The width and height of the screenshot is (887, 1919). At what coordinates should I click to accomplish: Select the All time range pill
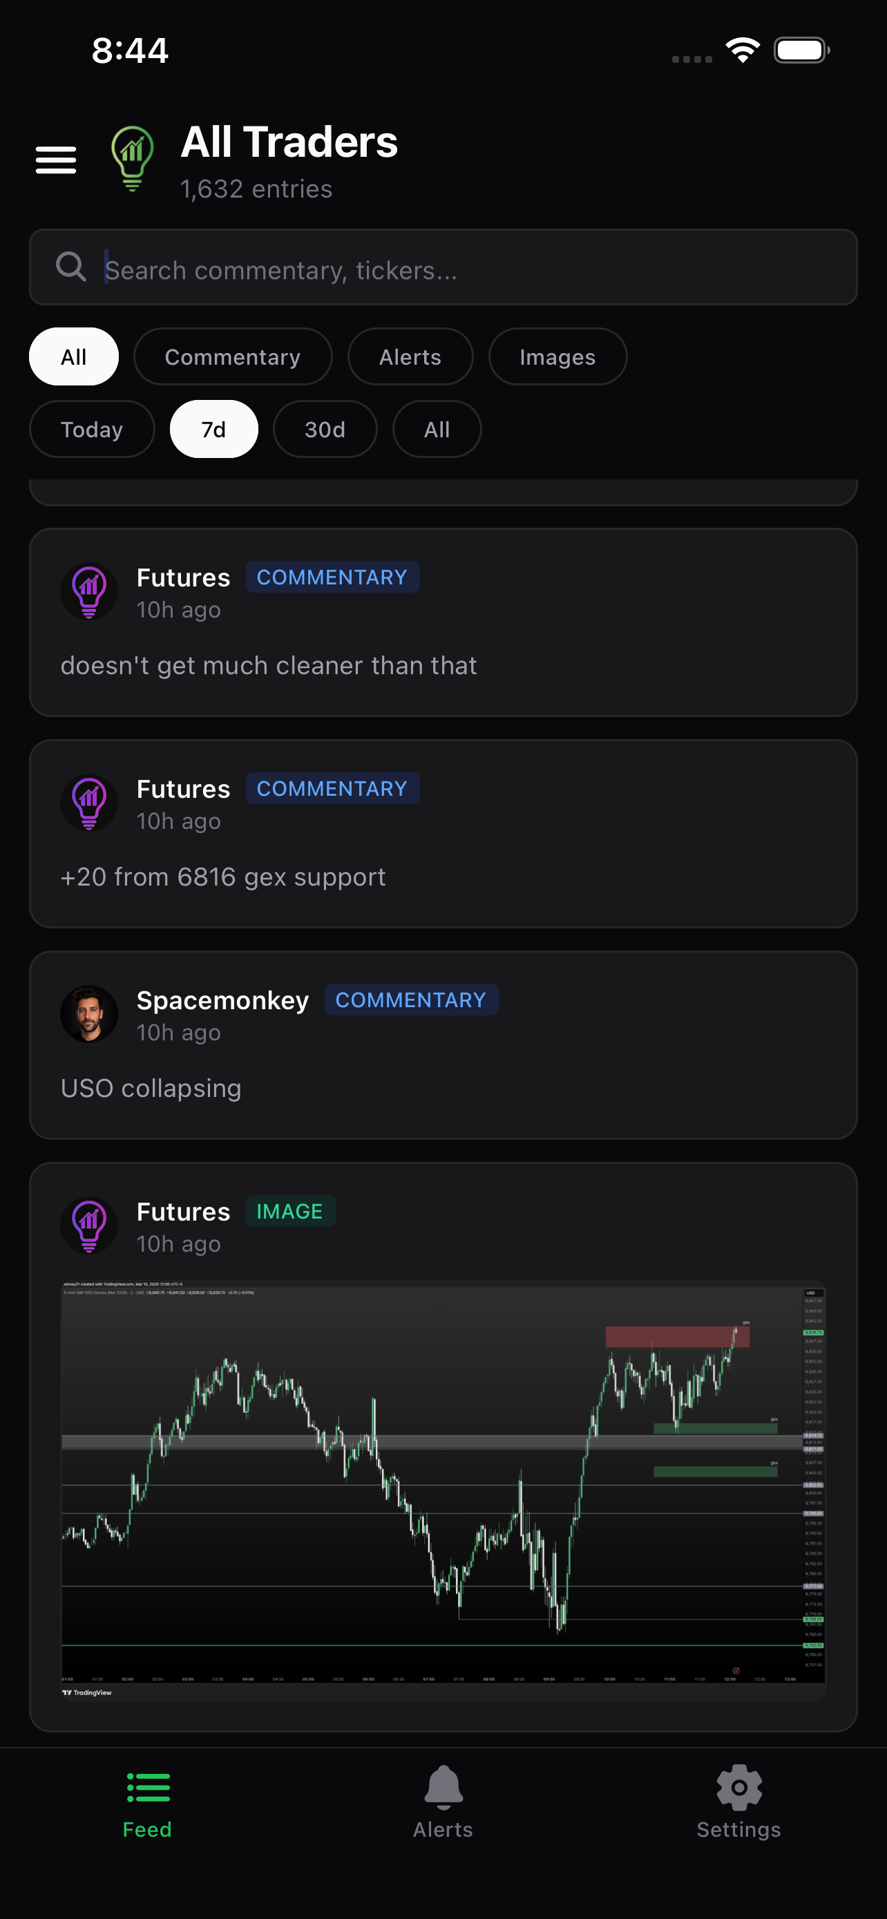[x=437, y=429]
